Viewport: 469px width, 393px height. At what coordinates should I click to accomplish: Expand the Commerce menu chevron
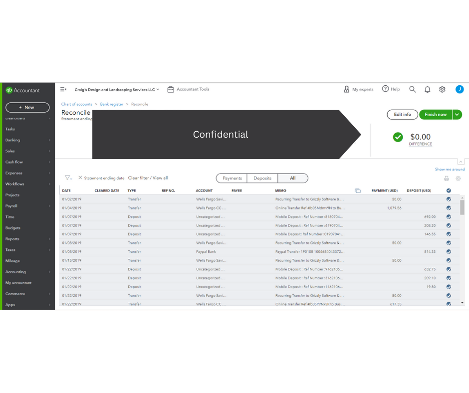[49, 294]
